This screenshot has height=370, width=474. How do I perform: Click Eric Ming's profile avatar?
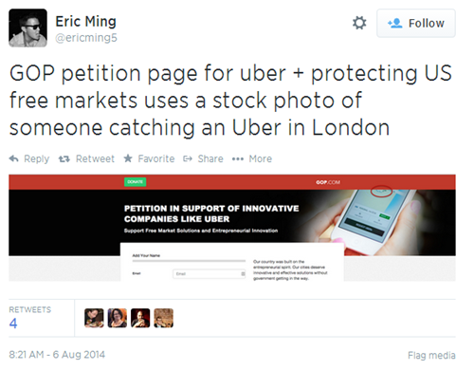(27, 28)
